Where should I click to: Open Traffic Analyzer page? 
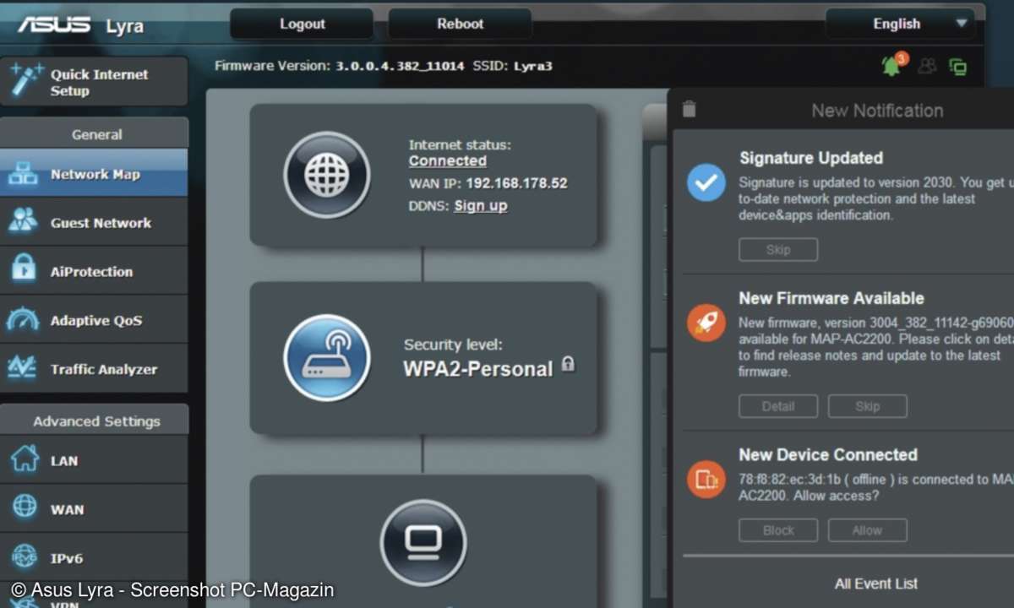(x=94, y=369)
